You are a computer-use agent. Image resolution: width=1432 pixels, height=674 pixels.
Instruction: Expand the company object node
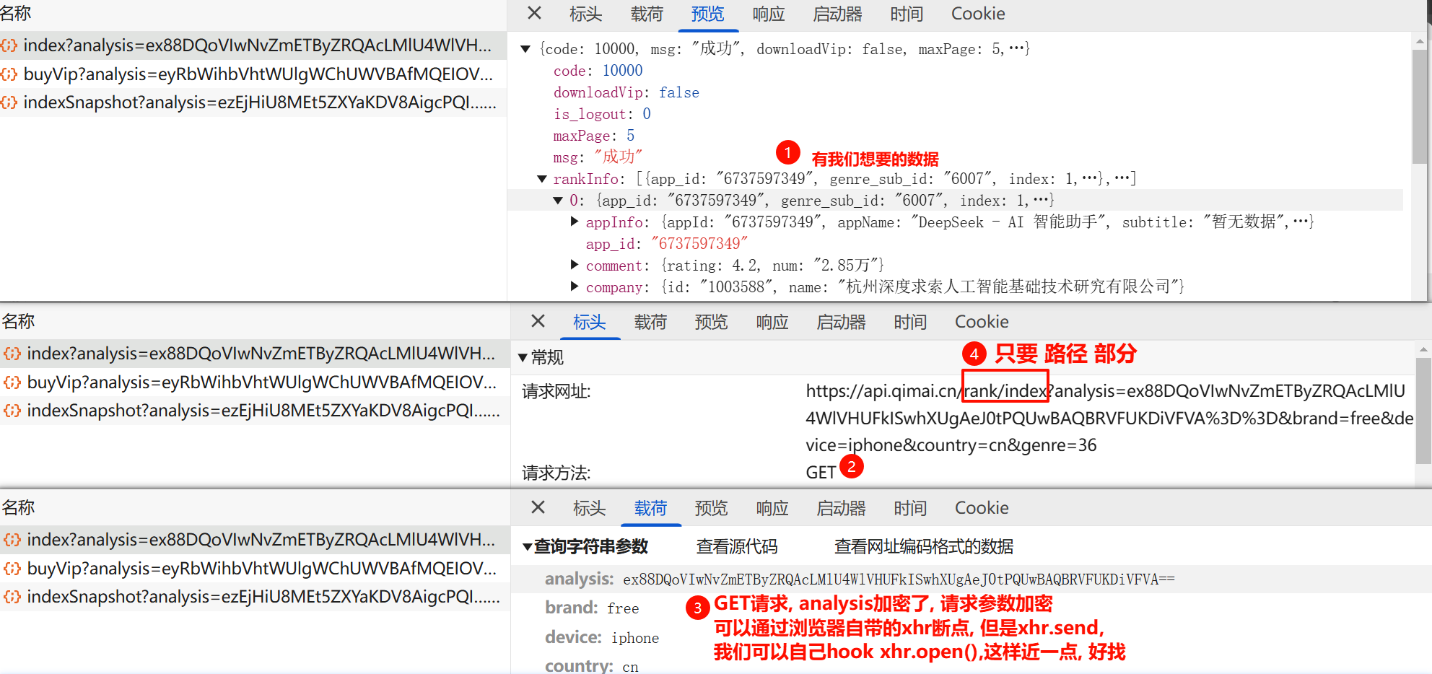pos(575,286)
